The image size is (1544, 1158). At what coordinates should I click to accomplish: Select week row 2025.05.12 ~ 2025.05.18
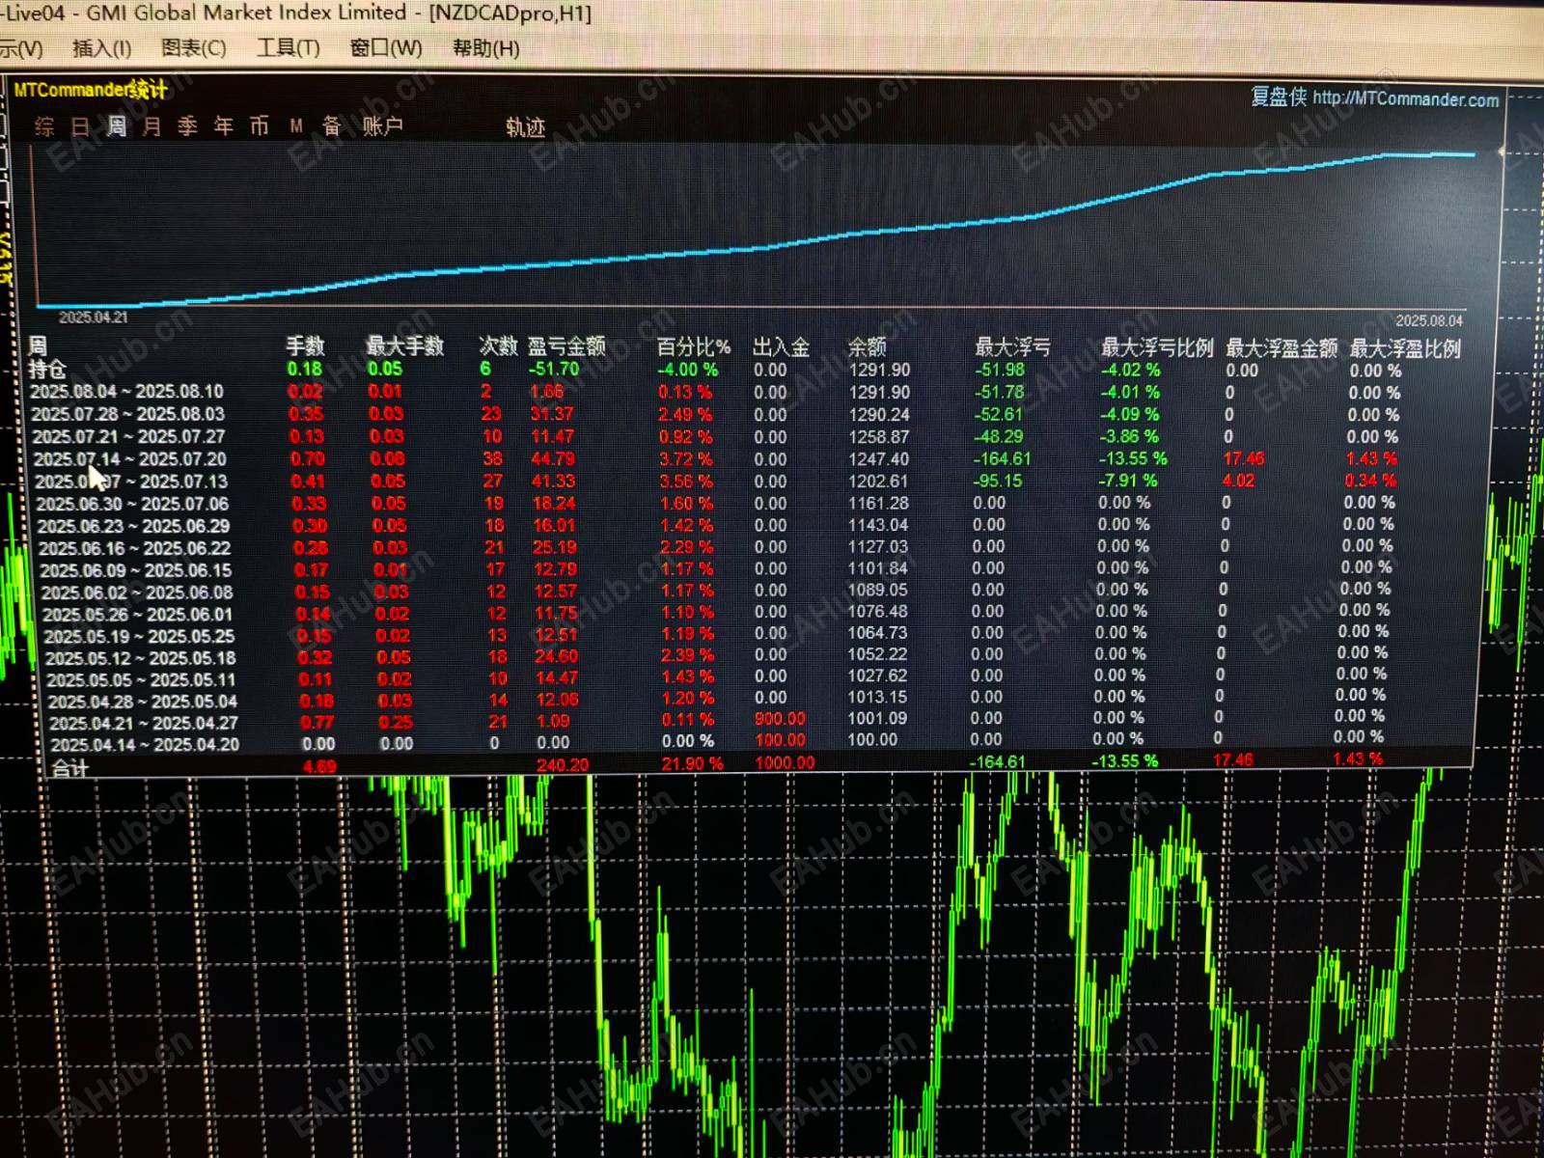[x=140, y=658]
